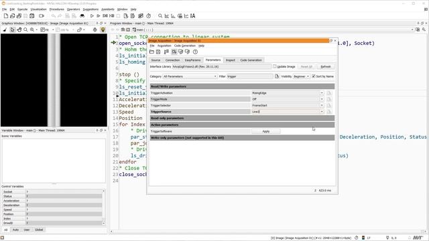Toggle the Sort by Name checkbox
429x241 pixels.
(314, 76)
